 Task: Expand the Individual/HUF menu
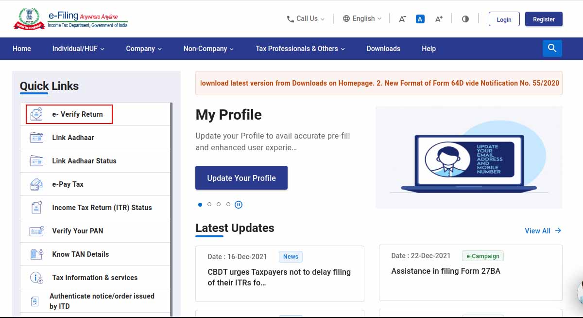coord(78,49)
